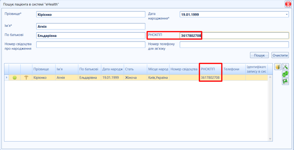This screenshot has height=150, width=294.
Task: Sort by the По батькові column header
Action: click(90, 69)
